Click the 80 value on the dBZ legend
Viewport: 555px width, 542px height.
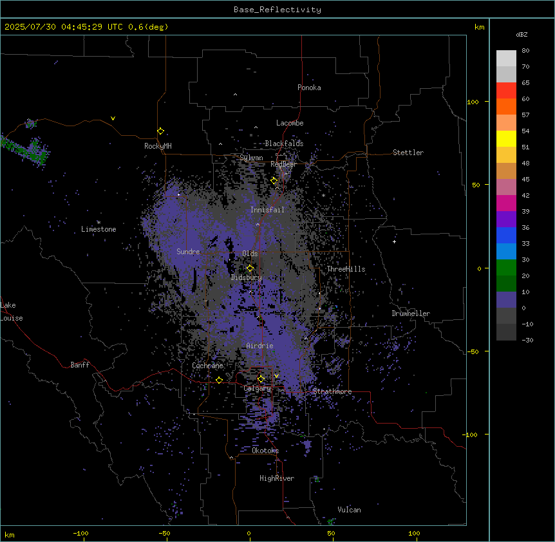pyautogui.click(x=525, y=51)
